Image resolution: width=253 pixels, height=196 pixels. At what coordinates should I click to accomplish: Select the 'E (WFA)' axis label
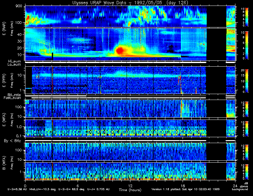coord(4,120)
